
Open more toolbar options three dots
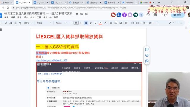click(157, 23)
